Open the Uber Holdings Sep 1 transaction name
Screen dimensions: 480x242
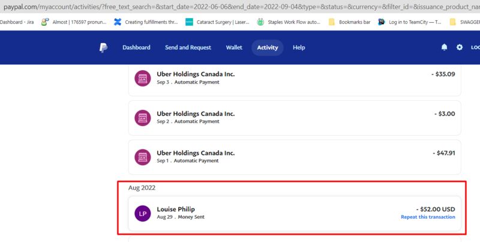click(196, 153)
